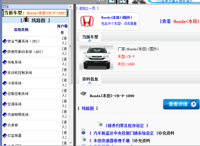Enter 充电系统 via its [进入] link
Viewport: 200px width, 146px height.
point(65,62)
